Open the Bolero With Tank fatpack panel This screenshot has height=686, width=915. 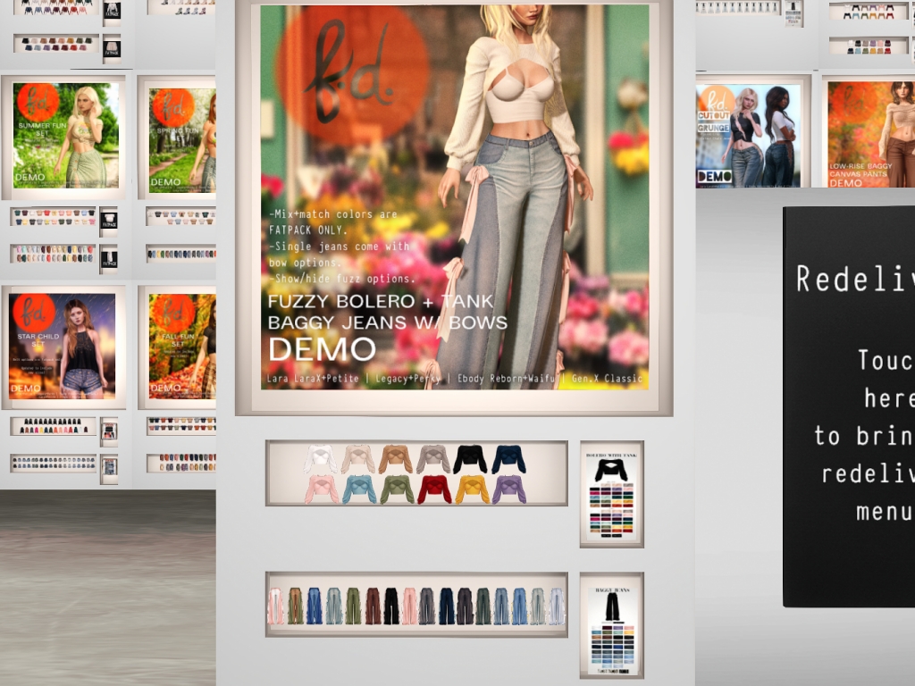(611, 493)
